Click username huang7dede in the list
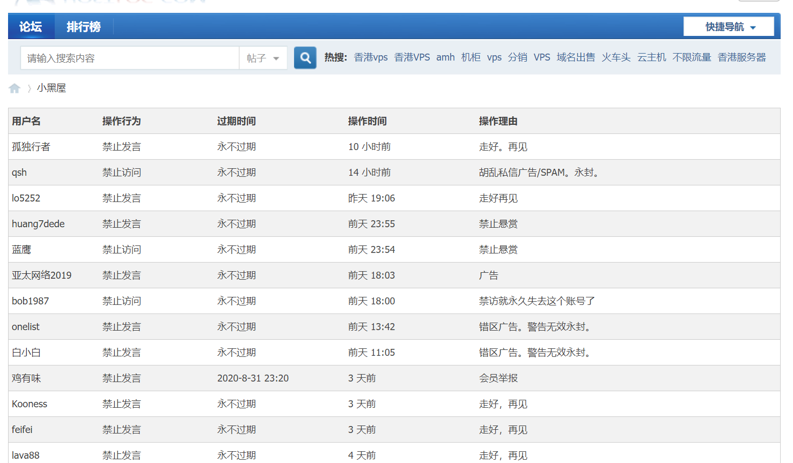 [x=38, y=224]
